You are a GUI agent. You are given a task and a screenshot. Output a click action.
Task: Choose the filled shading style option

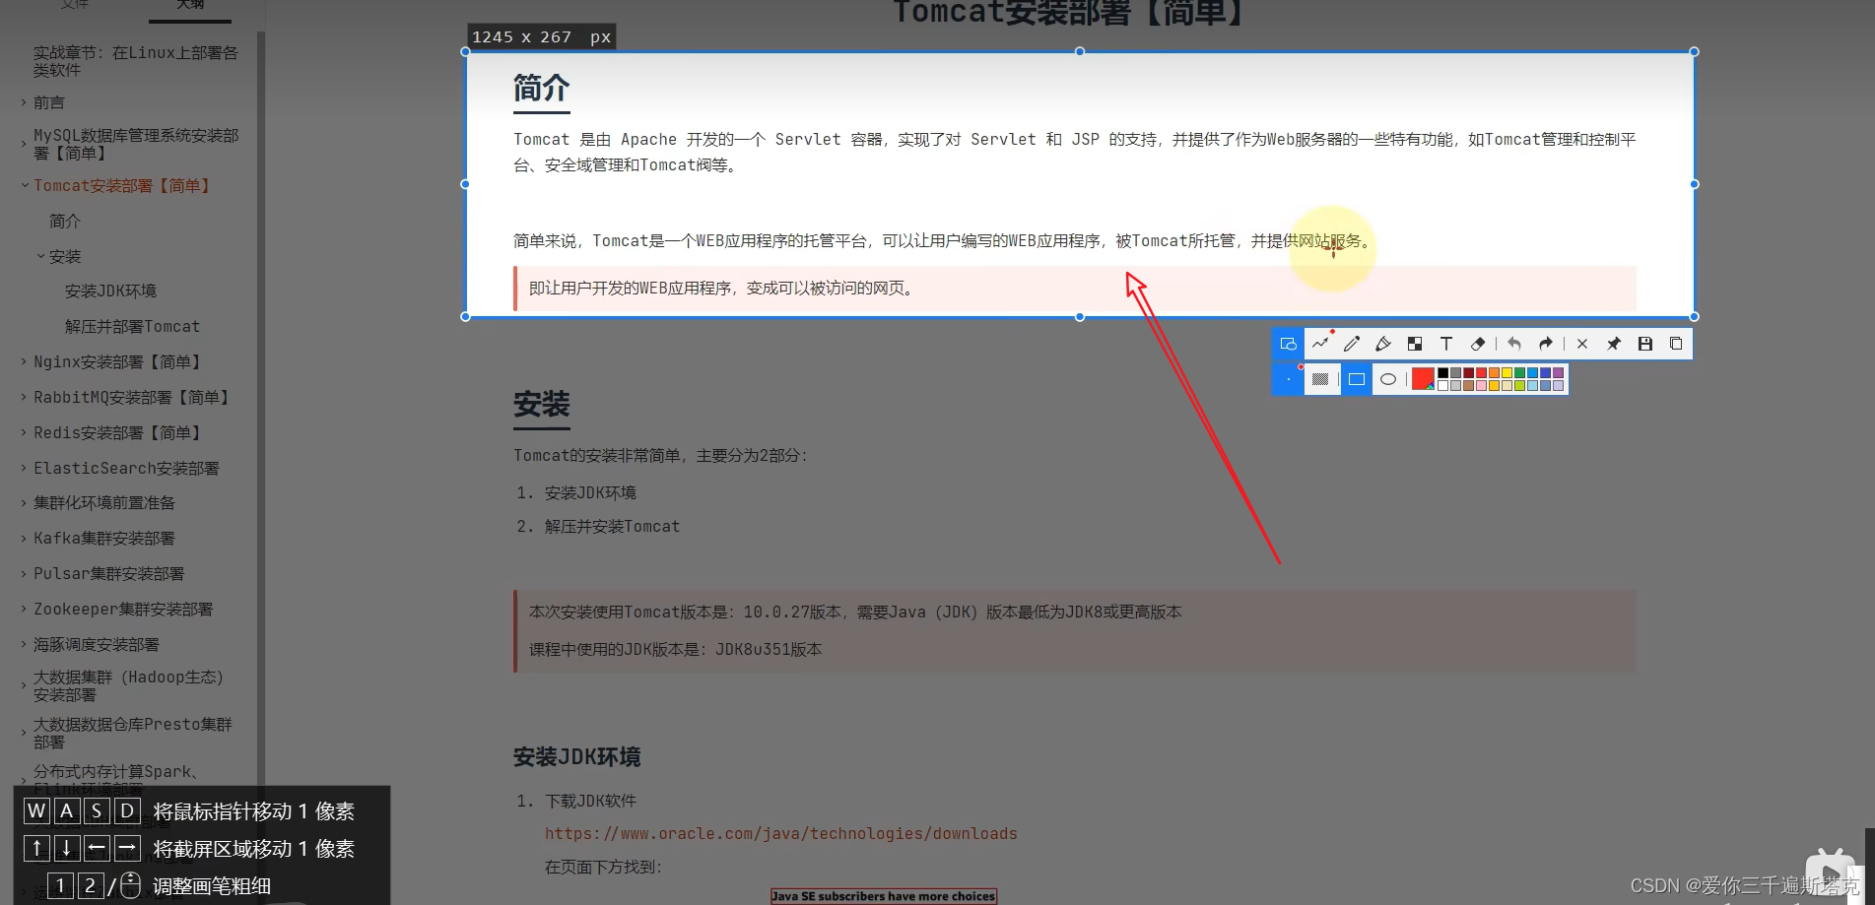(x=1321, y=379)
